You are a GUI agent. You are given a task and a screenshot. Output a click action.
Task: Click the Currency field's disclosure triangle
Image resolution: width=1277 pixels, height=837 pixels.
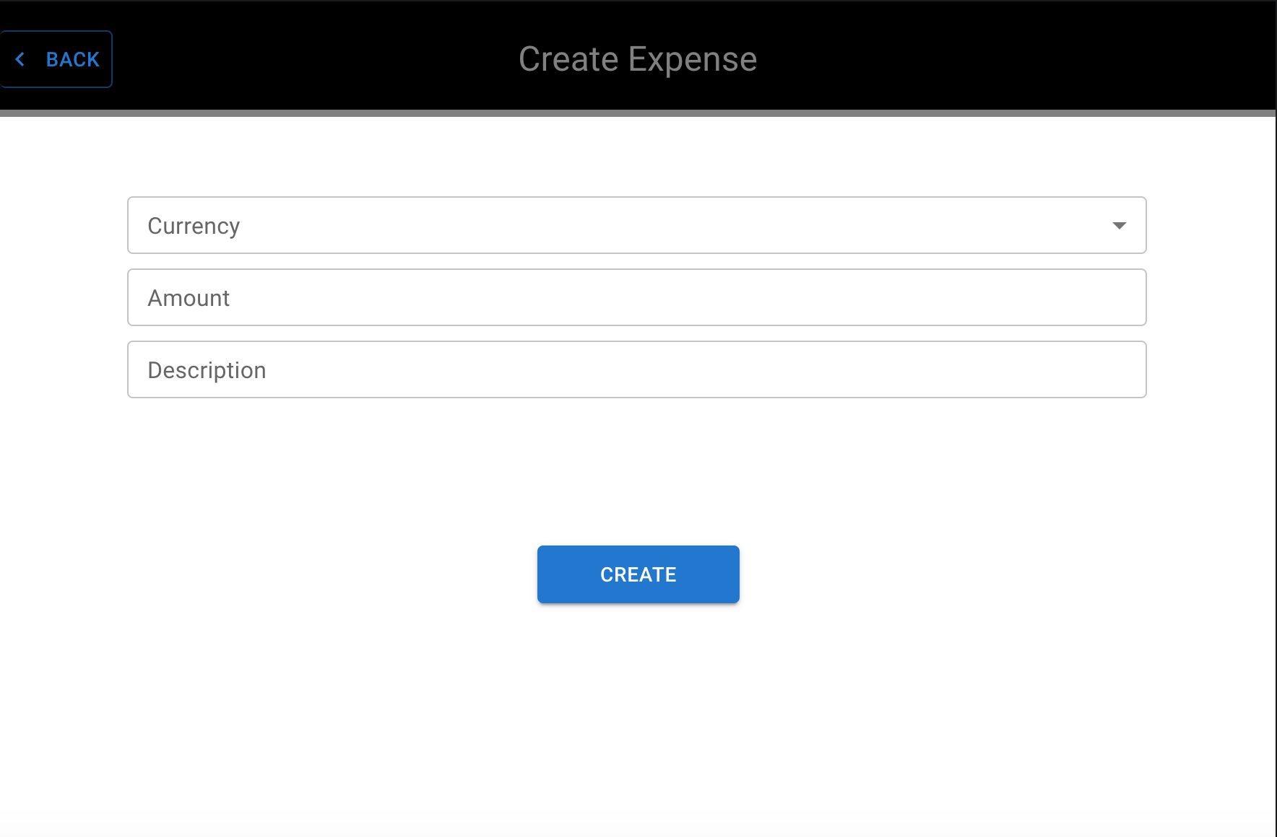coord(1119,225)
